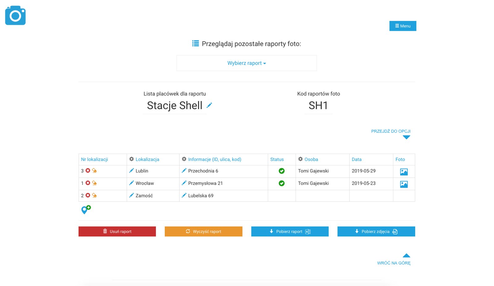494x286 pixels.
Task: Click the camera logo icon
Action: 15,15
